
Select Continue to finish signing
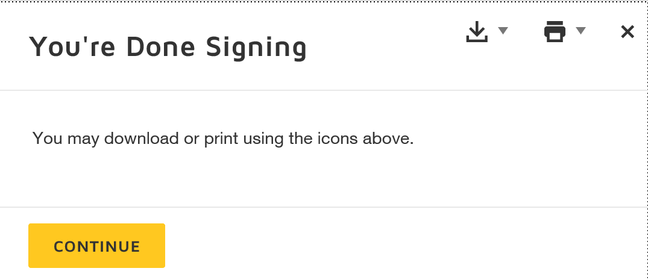point(96,246)
